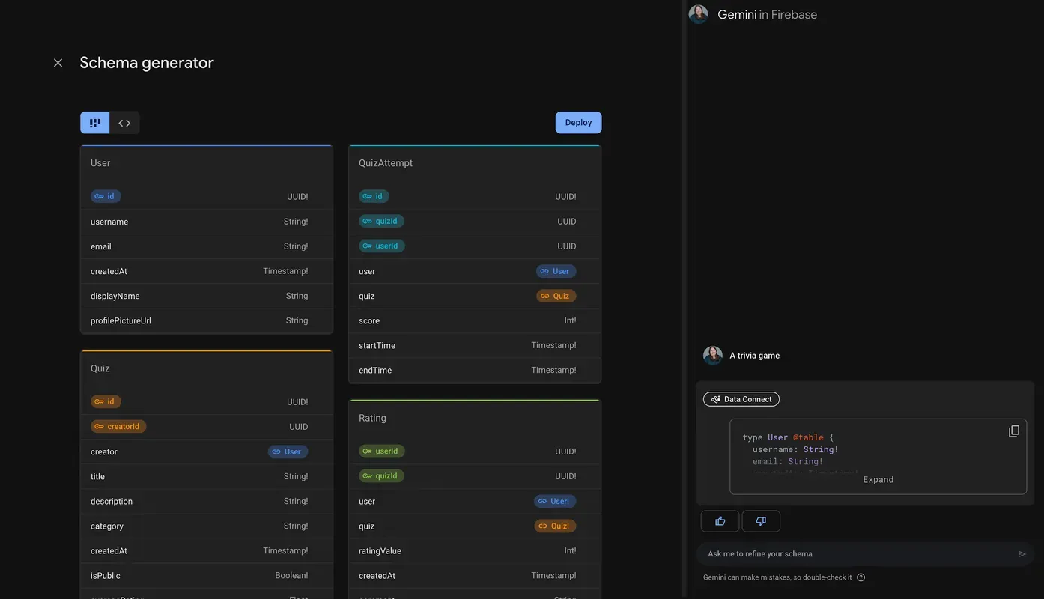Click the profilePictureUrl field row
The height and width of the screenshot is (599, 1044).
(206, 320)
